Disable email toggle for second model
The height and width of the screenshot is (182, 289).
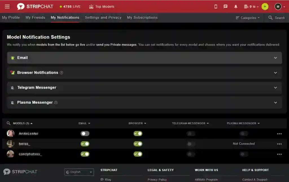(85, 144)
